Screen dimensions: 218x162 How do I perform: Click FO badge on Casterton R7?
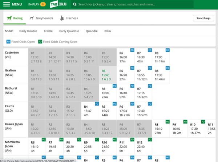[150, 50]
